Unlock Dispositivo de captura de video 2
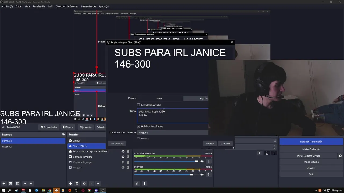 [128, 151]
